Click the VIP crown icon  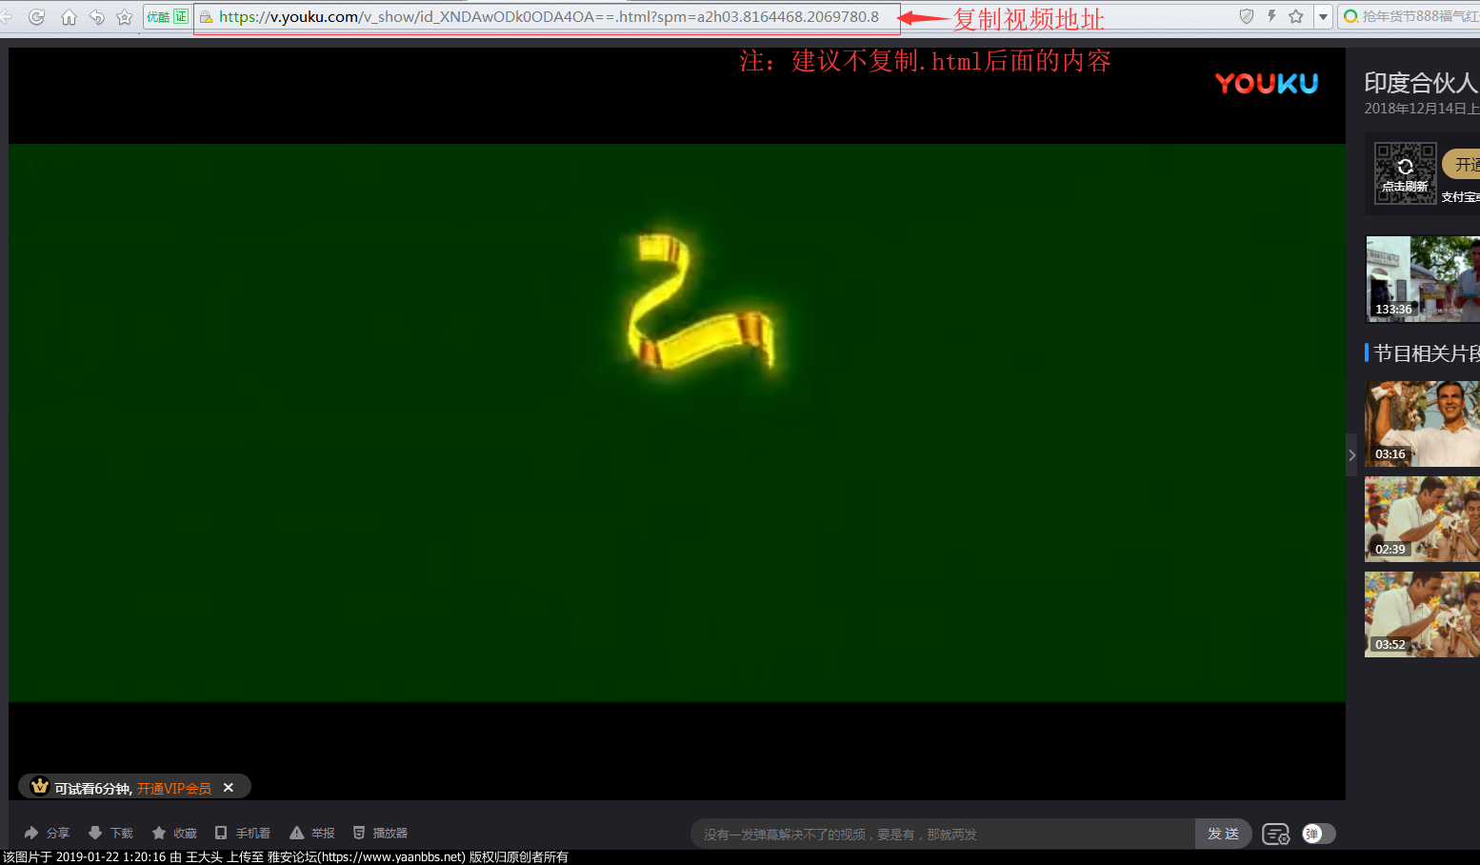point(39,786)
